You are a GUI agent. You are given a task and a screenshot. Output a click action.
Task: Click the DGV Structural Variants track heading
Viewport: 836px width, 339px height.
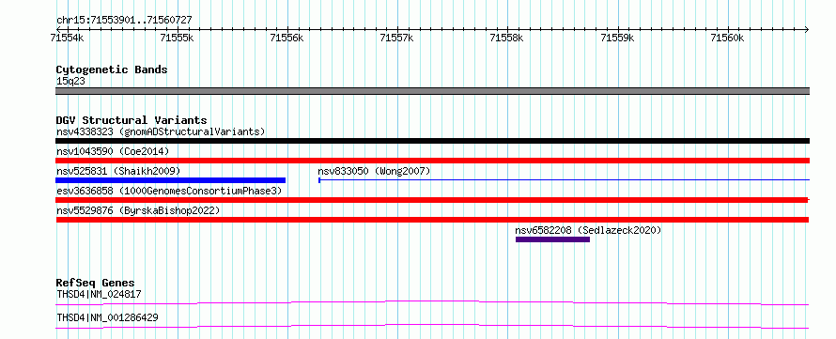(132, 120)
